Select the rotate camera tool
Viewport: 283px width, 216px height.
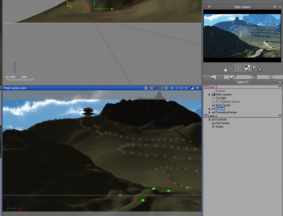coord(247,67)
